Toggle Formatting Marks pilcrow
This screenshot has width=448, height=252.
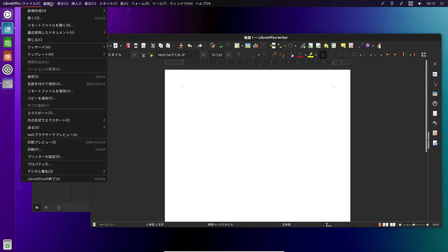[228, 46]
